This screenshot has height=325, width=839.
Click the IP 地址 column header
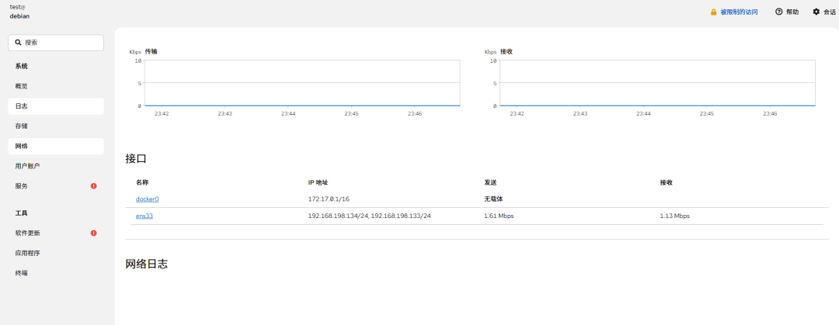(318, 182)
